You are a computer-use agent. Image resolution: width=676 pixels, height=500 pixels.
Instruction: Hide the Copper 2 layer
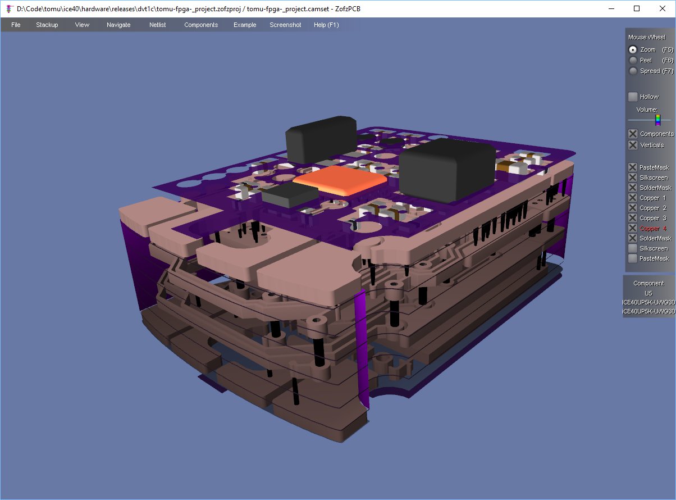pyautogui.click(x=633, y=208)
